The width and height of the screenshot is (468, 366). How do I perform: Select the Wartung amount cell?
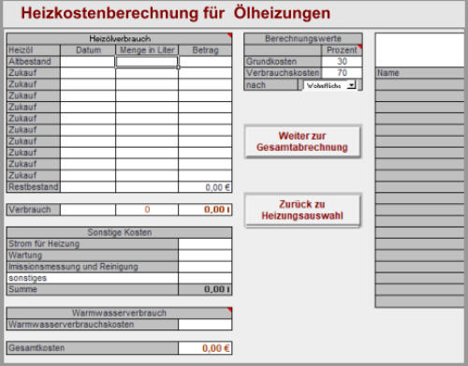[205, 256]
